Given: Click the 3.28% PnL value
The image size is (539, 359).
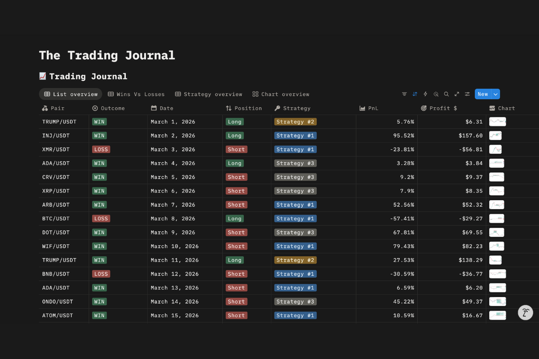Looking at the screenshot, I should click(405, 163).
